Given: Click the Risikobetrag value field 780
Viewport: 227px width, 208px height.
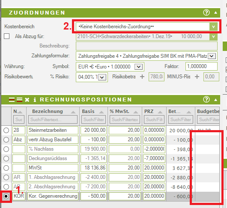Looking at the screenshot, I should 156,77.
